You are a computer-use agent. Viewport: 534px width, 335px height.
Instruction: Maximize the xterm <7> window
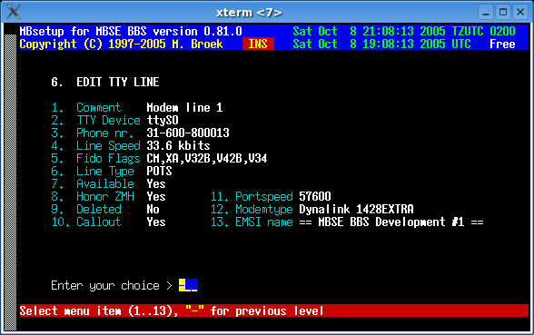503,13
